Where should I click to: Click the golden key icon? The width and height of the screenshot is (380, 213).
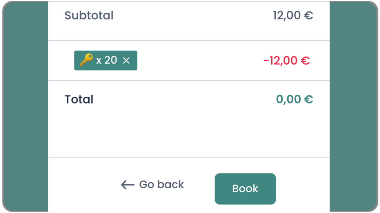coord(86,60)
